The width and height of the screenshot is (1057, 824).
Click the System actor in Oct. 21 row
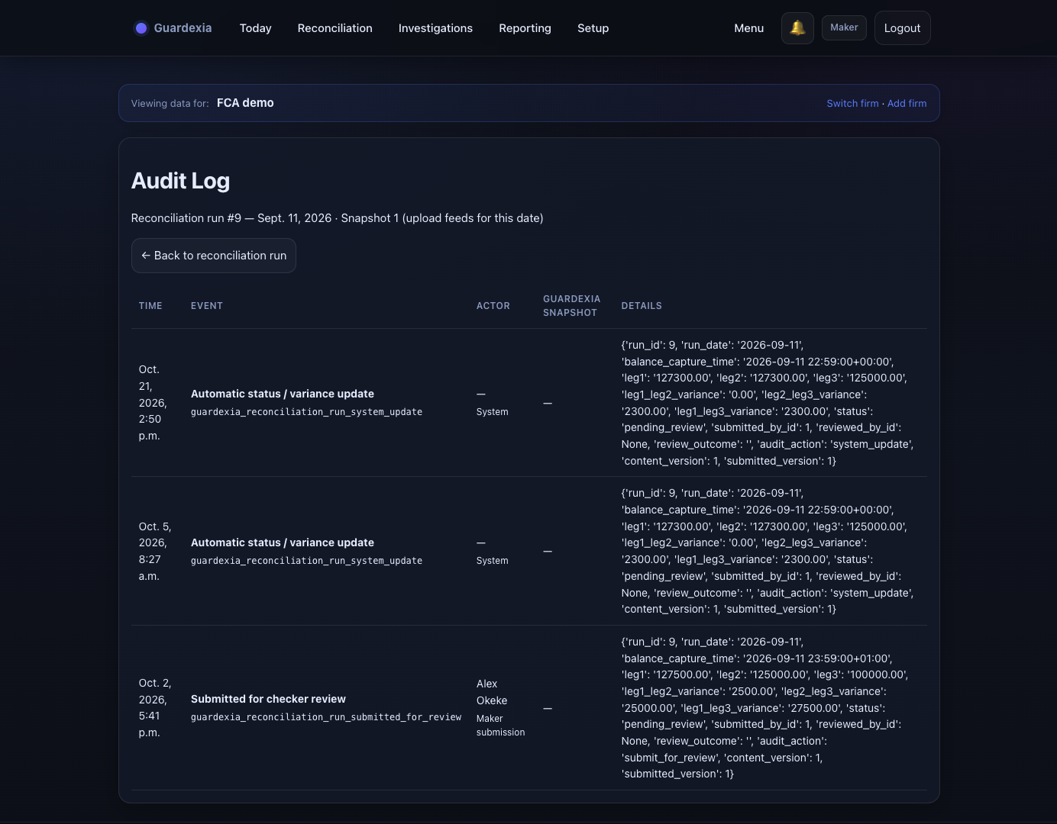(492, 412)
